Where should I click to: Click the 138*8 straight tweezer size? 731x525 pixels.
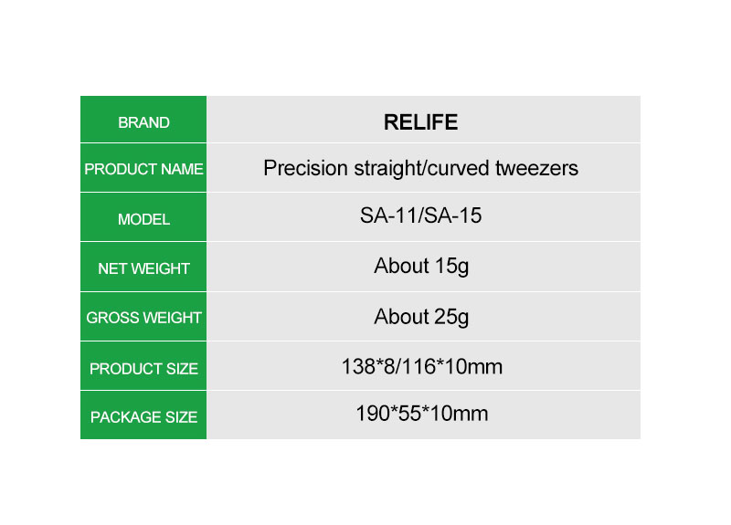(368, 367)
